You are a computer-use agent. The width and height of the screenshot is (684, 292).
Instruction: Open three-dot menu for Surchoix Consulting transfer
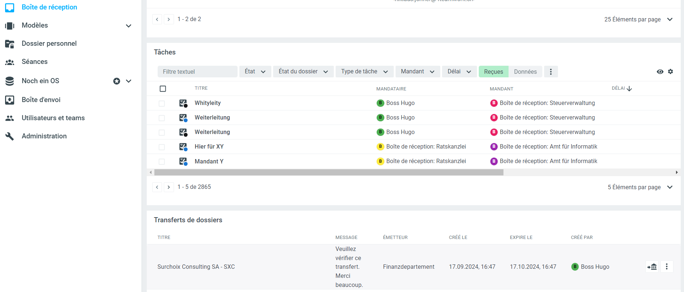pos(667,267)
